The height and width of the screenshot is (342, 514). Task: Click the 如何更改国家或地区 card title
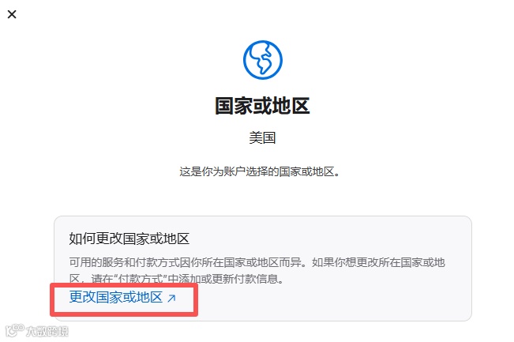[129, 239]
